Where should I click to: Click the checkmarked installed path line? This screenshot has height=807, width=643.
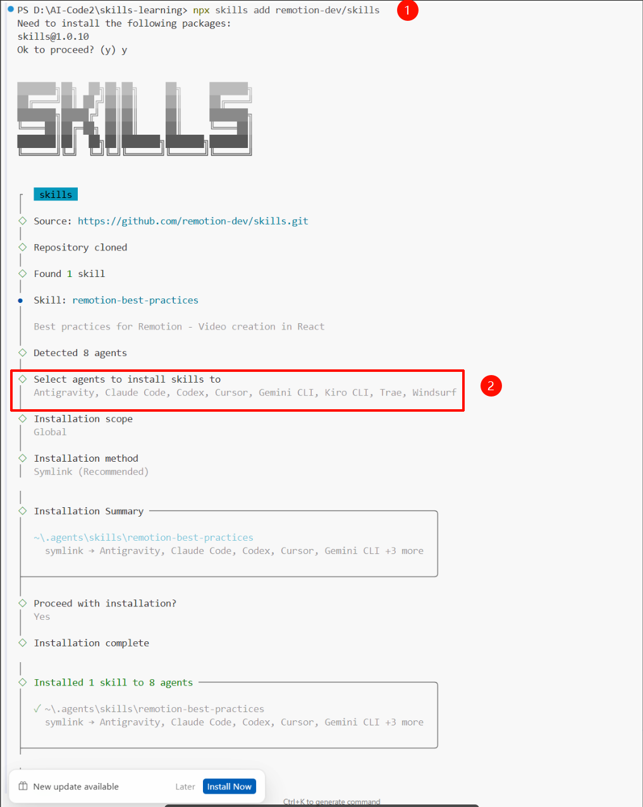coord(149,709)
